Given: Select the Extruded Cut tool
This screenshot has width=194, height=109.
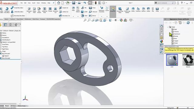Looking at the screenshot, I should (29, 10).
